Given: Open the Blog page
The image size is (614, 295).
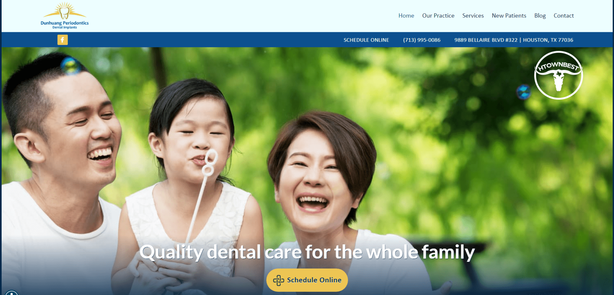Looking at the screenshot, I should pyautogui.click(x=540, y=15).
